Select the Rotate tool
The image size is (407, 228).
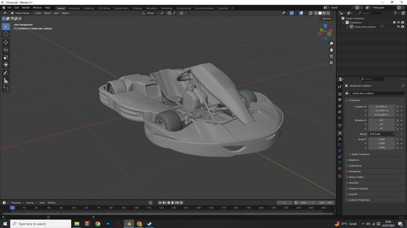click(x=6, y=50)
